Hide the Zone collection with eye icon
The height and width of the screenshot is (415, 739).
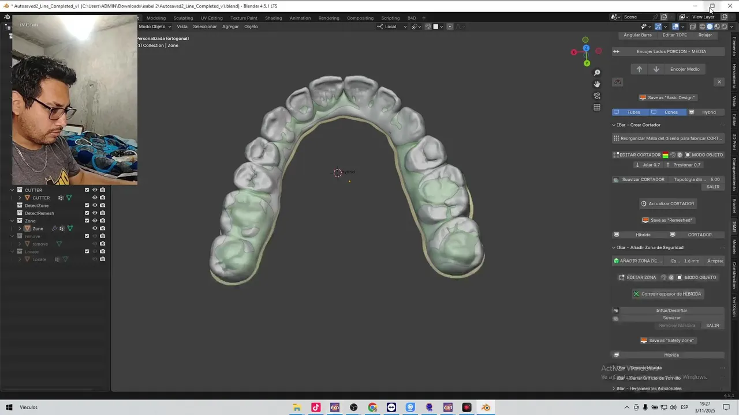[x=95, y=221]
